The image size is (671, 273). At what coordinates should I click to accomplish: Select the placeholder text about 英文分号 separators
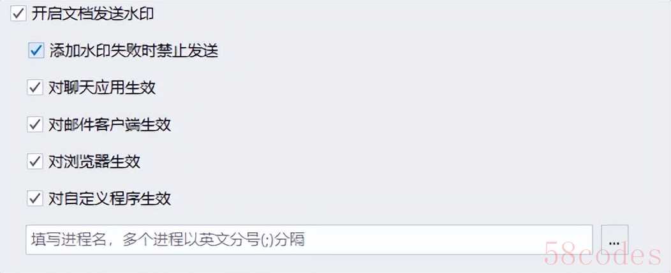coord(167,240)
